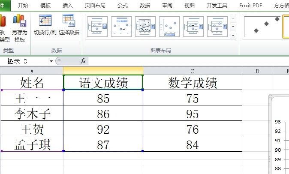Click the 语文成绩 header cell
This screenshot has width=289, height=174.
pyautogui.click(x=103, y=82)
